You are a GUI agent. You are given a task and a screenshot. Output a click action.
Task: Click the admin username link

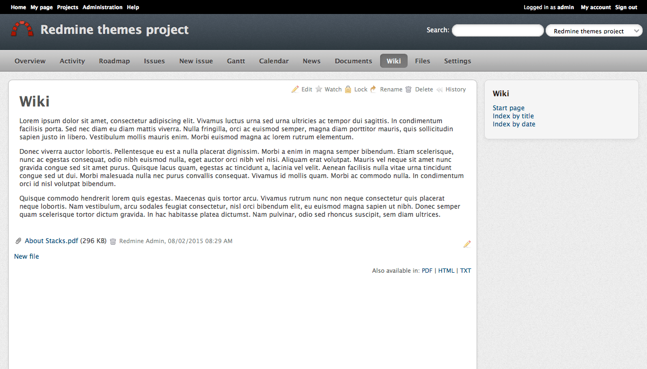[x=566, y=8]
